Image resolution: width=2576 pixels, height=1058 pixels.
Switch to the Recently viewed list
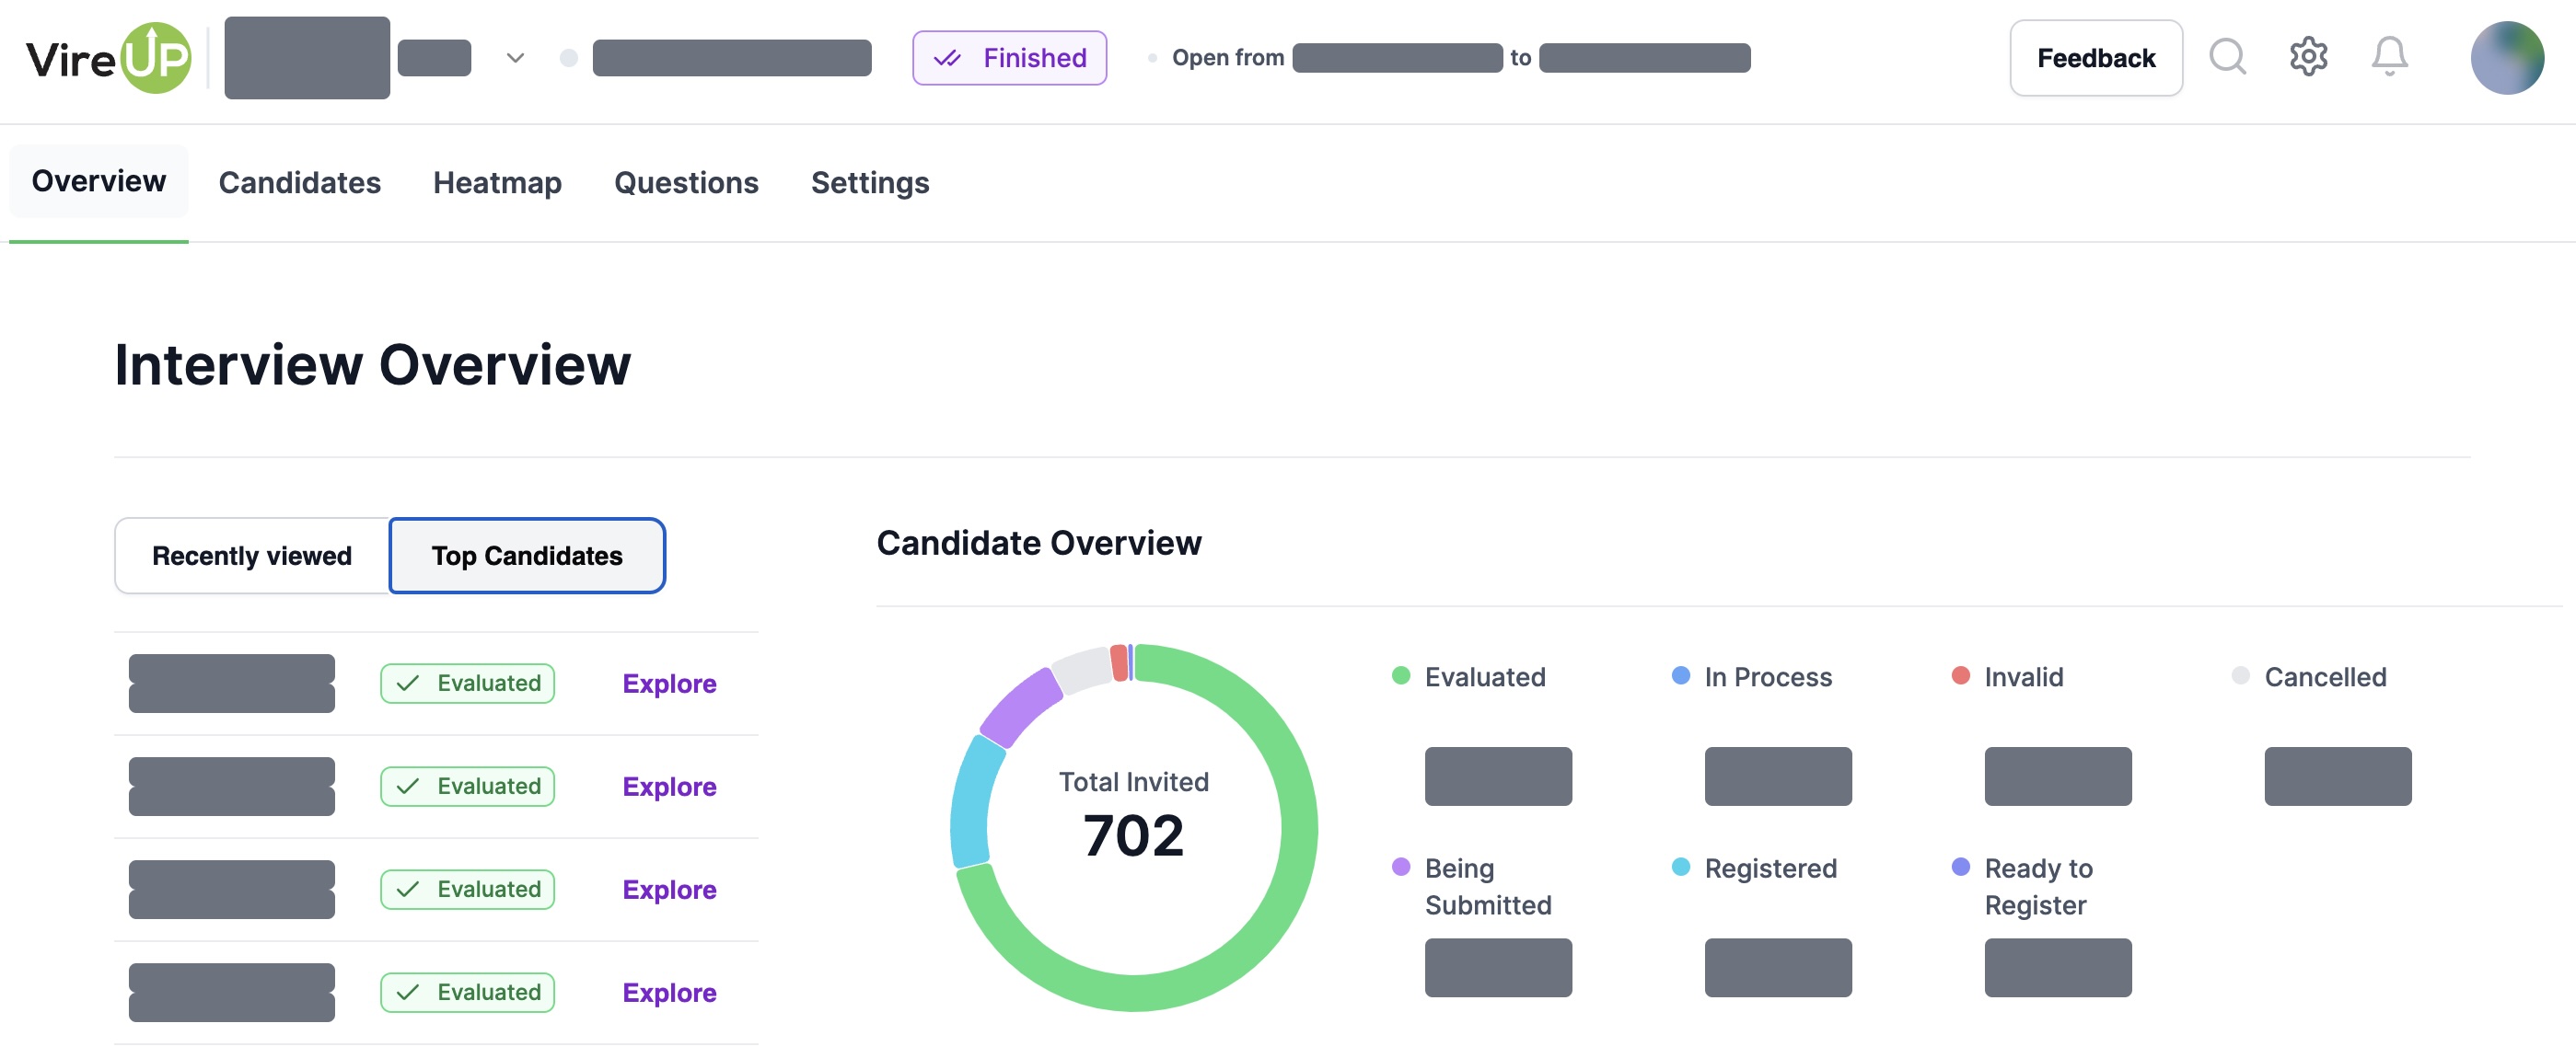pos(251,556)
